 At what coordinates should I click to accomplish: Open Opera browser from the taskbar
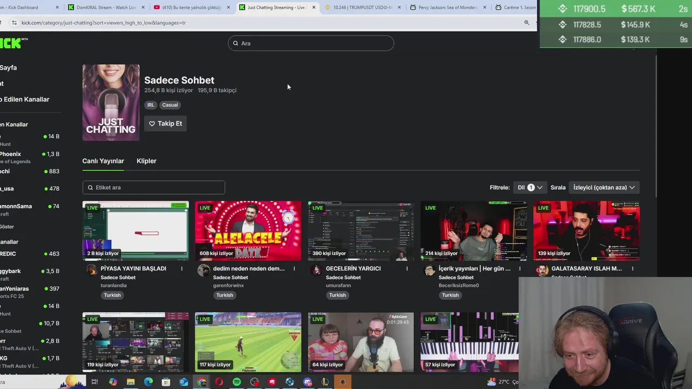pos(219,382)
